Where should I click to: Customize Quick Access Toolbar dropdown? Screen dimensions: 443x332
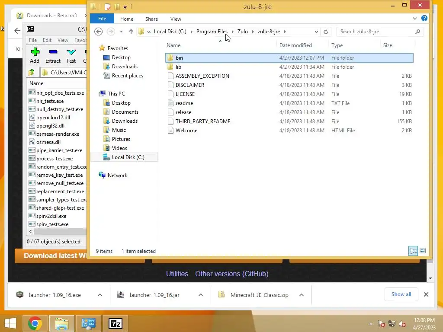pos(125,7)
